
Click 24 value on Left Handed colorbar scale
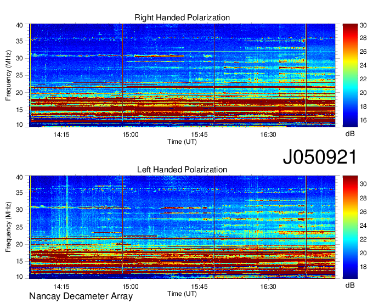pyautogui.click(x=363, y=226)
